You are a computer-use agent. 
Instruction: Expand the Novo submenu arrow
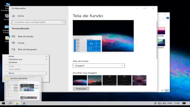coord(46,73)
